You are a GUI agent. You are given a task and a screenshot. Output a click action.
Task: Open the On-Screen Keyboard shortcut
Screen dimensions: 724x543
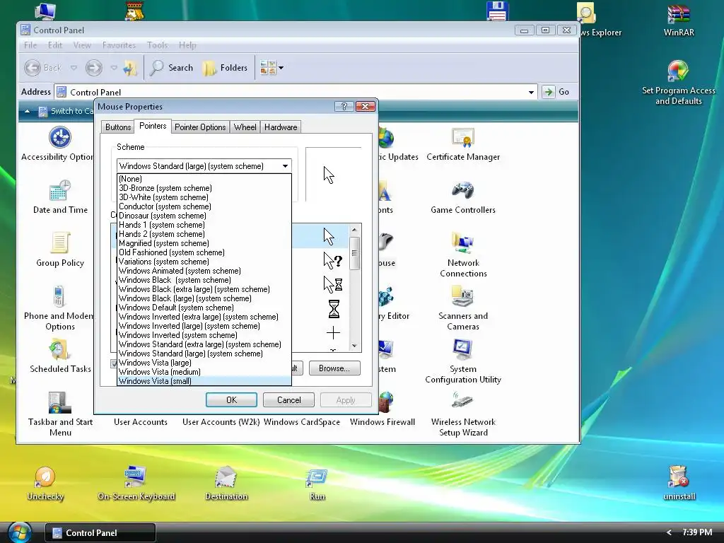[136, 483]
